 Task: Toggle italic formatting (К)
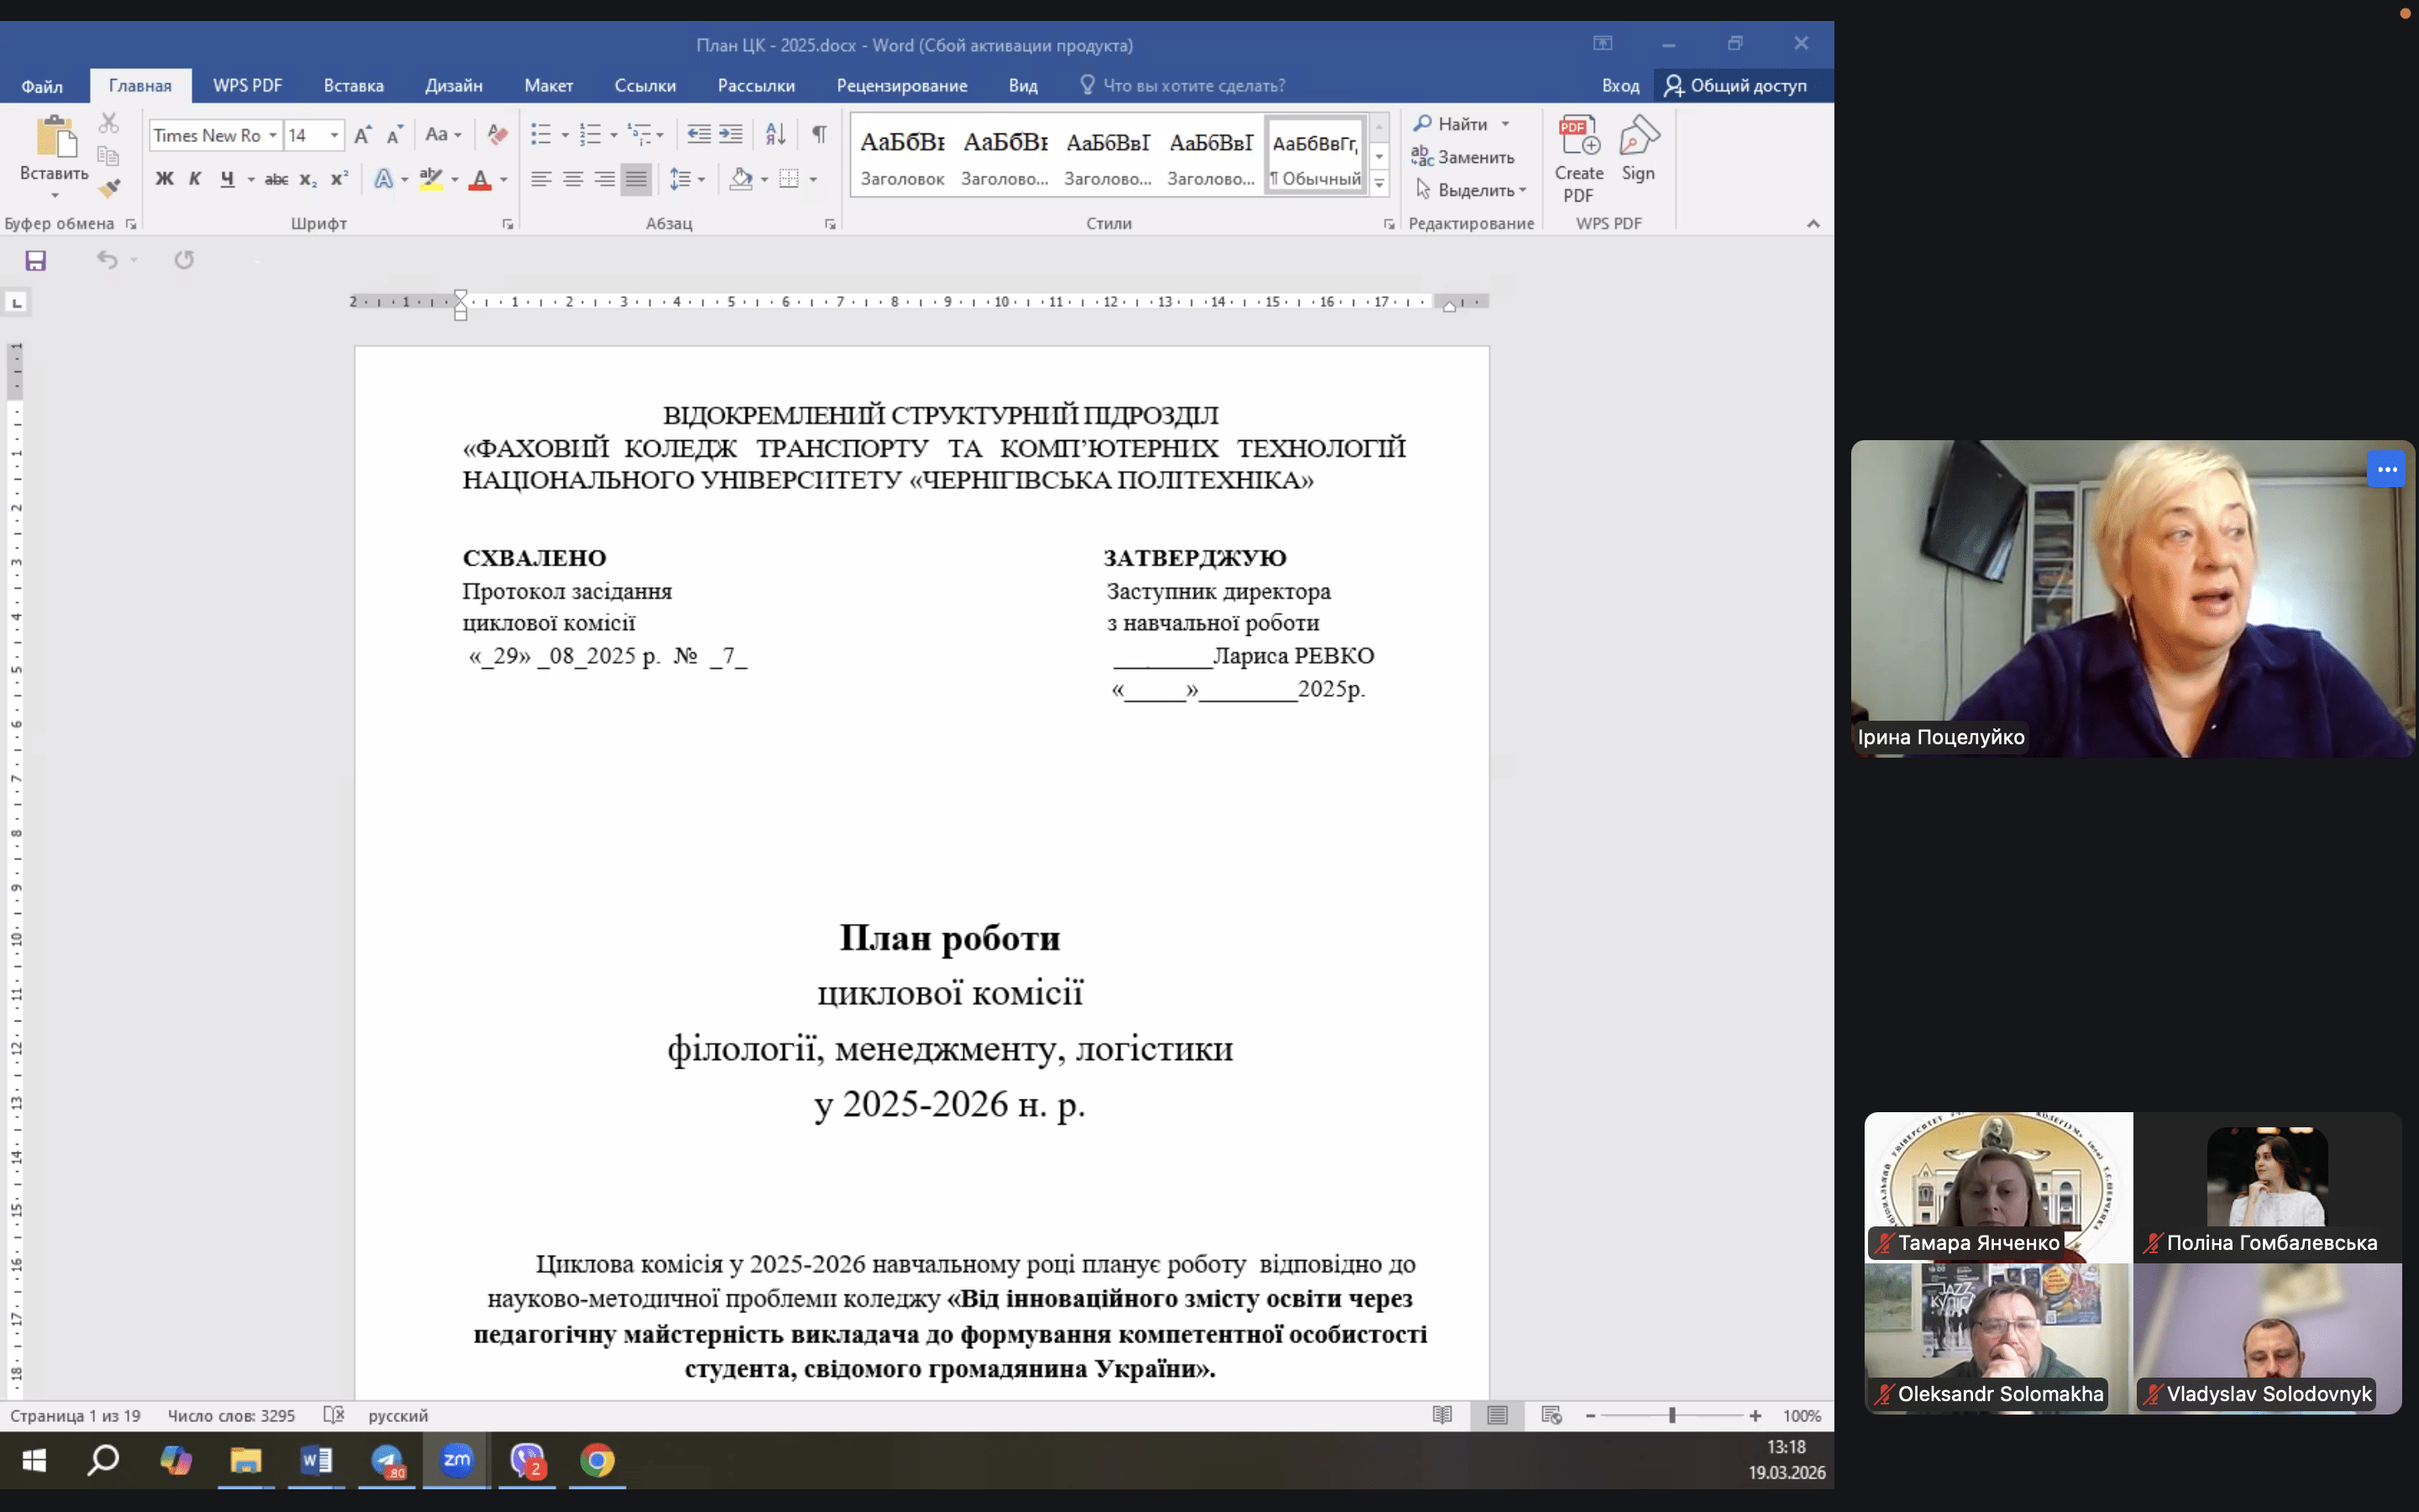(195, 179)
